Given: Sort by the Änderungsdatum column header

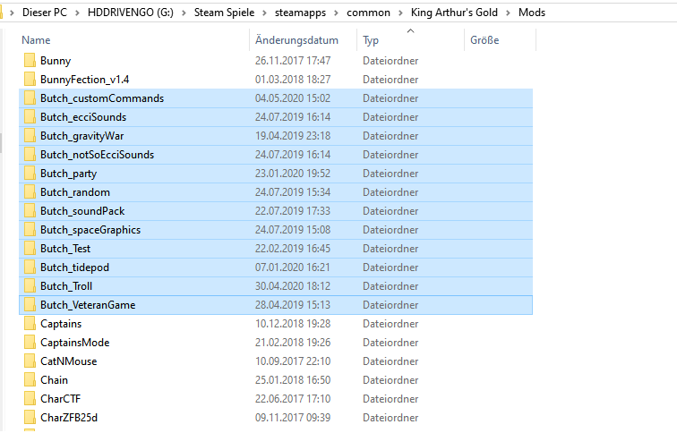Looking at the screenshot, I should pos(296,40).
